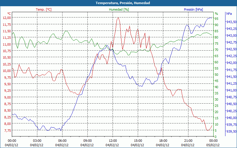Click the 9,25 temperature axis value

pos(8,91)
